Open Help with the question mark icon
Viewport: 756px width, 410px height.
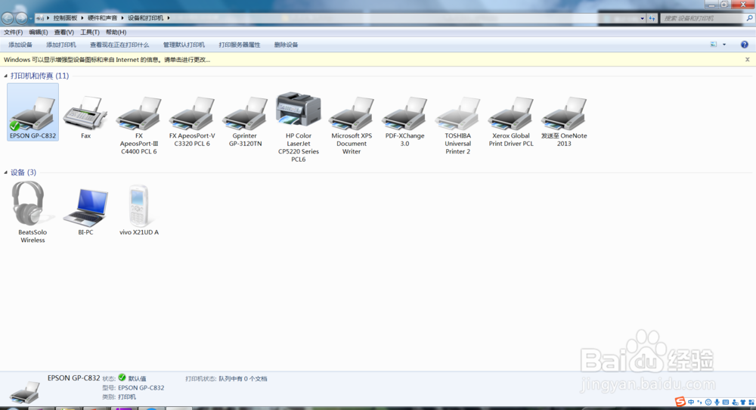[745, 45]
